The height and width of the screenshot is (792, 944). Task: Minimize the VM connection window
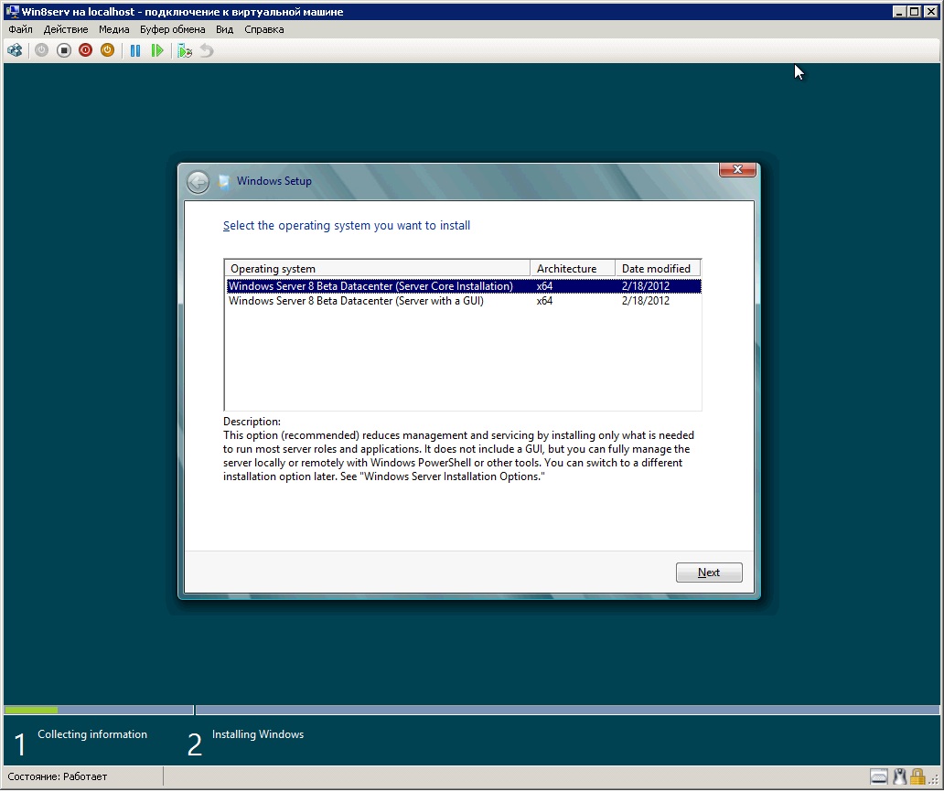(899, 12)
